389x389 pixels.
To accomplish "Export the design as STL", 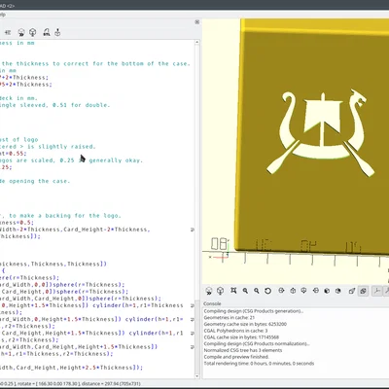I will pos(47,32).
